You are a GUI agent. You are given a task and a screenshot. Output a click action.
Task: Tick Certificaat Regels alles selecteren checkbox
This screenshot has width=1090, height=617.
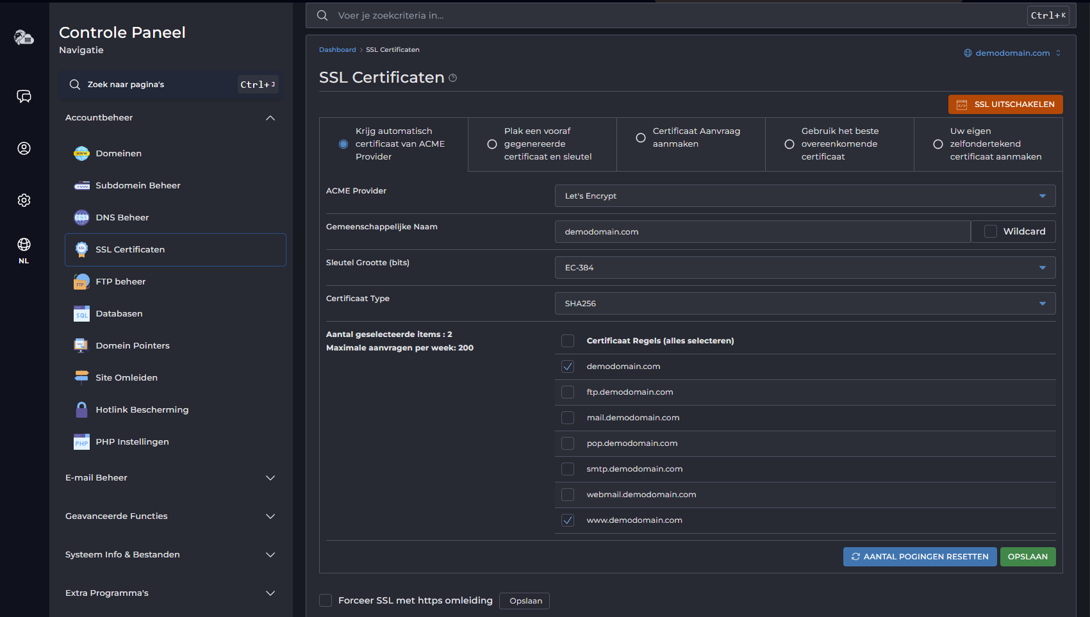pos(568,341)
